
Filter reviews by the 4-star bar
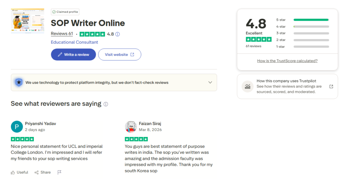pos(311,26)
